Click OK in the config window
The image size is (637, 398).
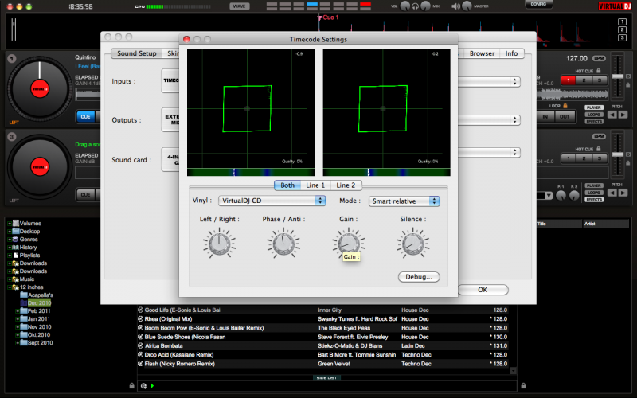[x=483, y=290]
